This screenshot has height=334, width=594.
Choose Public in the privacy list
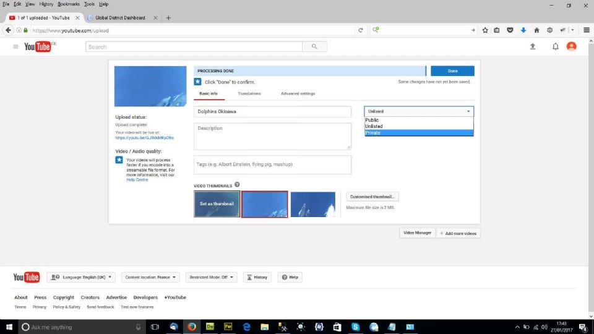click(x=419, y=120)
